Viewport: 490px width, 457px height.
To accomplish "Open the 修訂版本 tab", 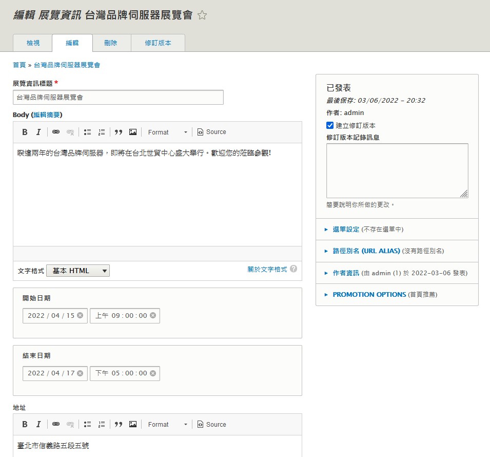I will [x=158, y=43].
